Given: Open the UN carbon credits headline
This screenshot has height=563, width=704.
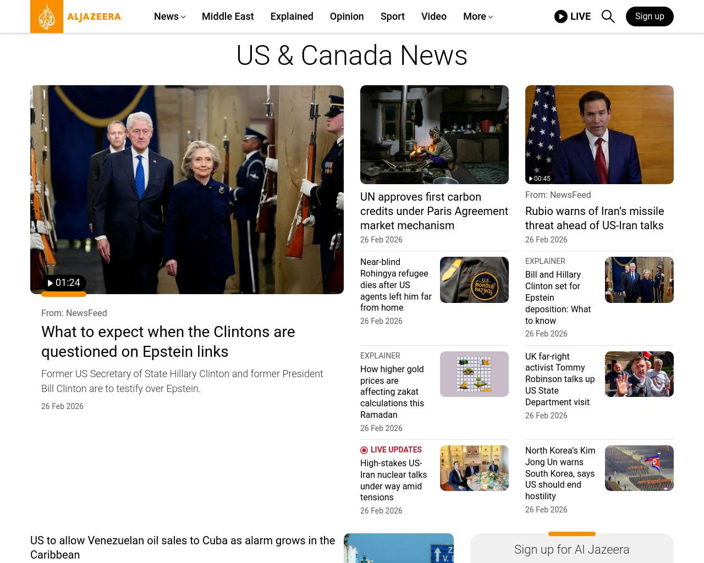Looking at the screenshot, I should tap(434, 211).
